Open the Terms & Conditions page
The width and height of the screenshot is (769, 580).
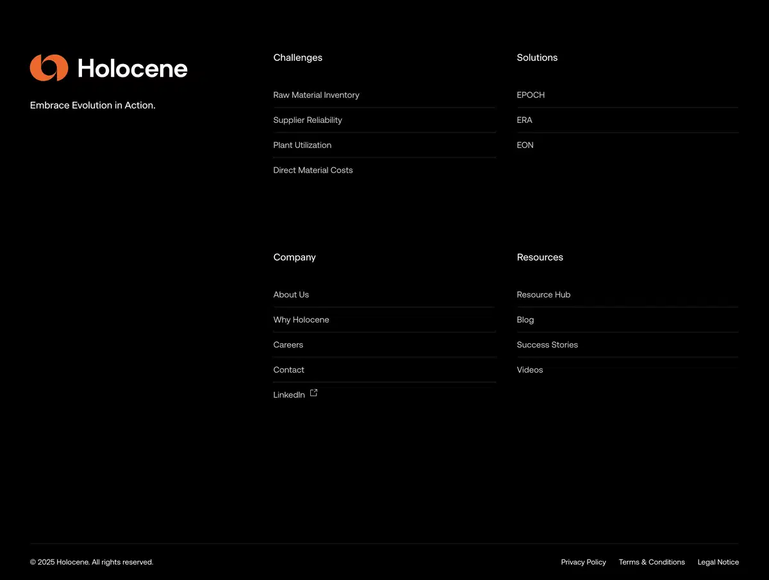tap(652, 561)
